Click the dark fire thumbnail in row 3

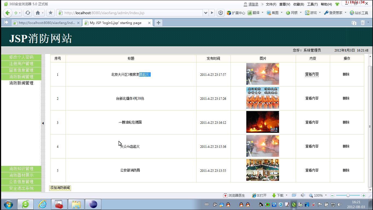click(x=263, y=122)
